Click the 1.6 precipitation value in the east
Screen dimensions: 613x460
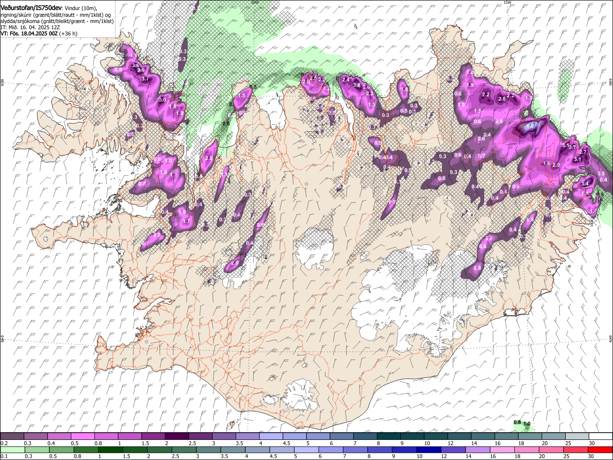coord(547,163)
